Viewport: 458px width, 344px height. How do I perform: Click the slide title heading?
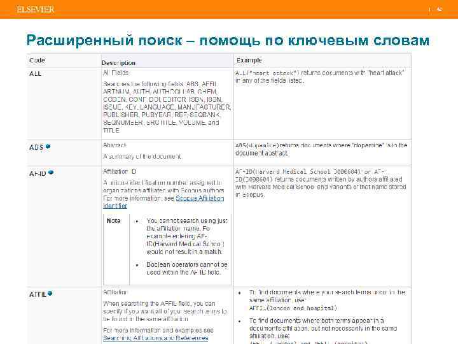[x=228, y=40]
